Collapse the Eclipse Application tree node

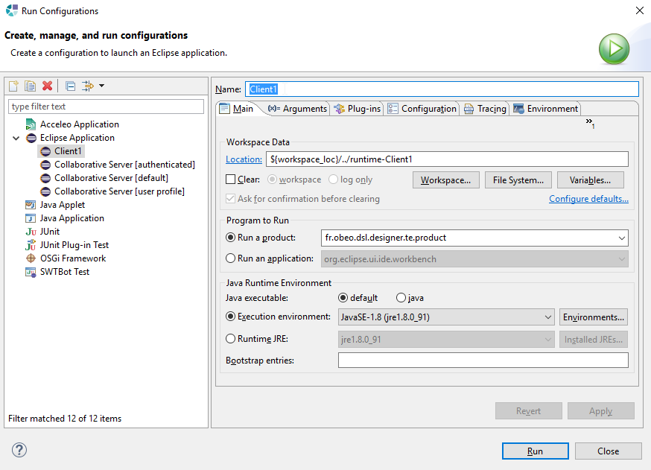(16, 138)
